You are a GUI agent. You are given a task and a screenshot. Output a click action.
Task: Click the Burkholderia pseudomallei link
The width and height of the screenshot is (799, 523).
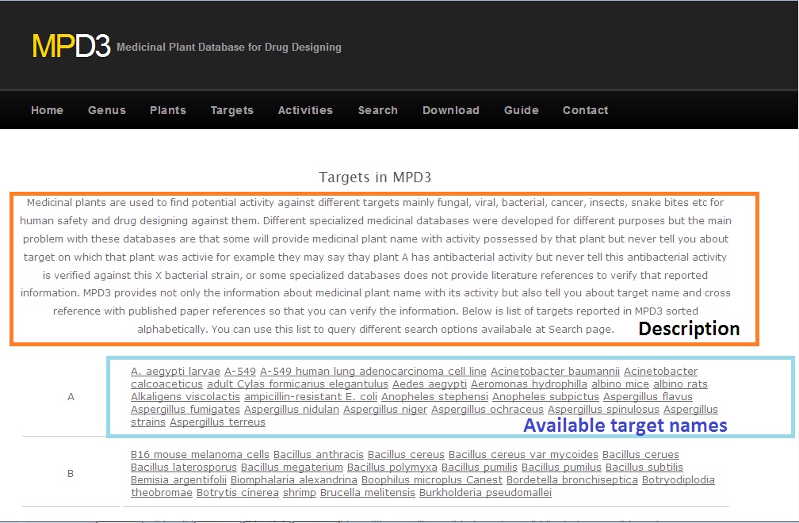(x=485, y=493)
